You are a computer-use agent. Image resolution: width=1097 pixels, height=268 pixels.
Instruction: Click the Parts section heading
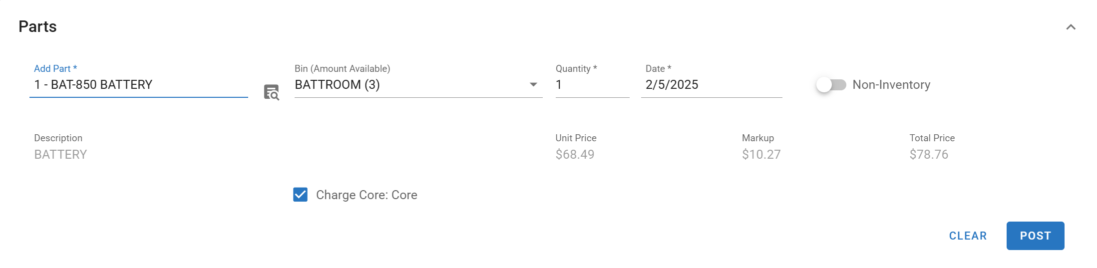tap(37, 26)
